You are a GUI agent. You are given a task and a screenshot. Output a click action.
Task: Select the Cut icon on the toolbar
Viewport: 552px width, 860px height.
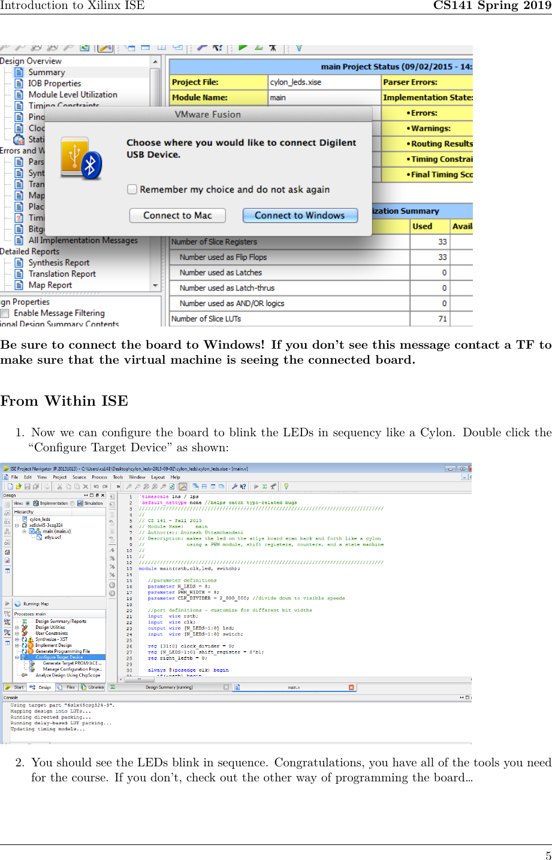pos(60,487)
